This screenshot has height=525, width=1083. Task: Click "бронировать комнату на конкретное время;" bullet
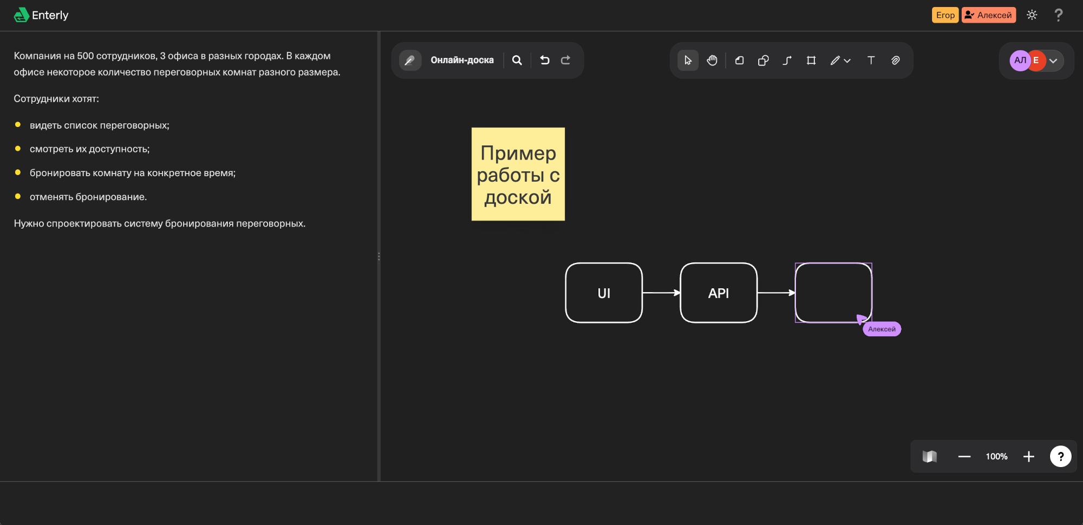pyautogui.click(x=133, y=173)
